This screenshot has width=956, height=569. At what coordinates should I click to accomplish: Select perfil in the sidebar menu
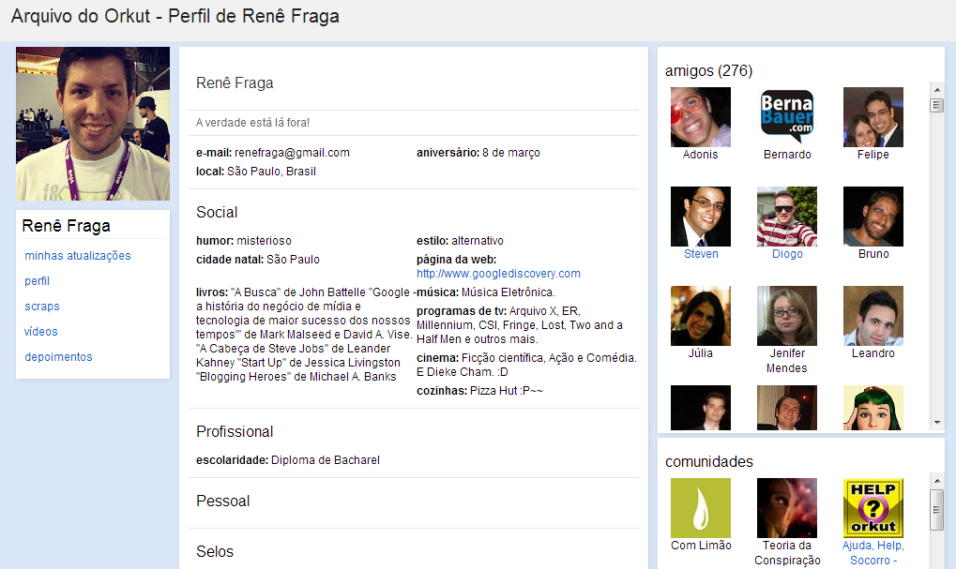point(38,281)
